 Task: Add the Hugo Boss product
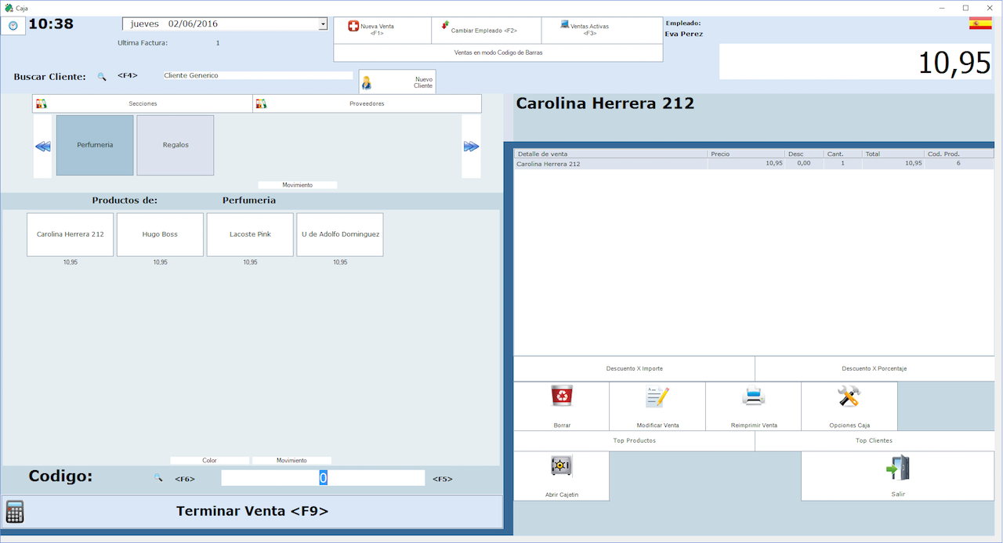[160, 234]
